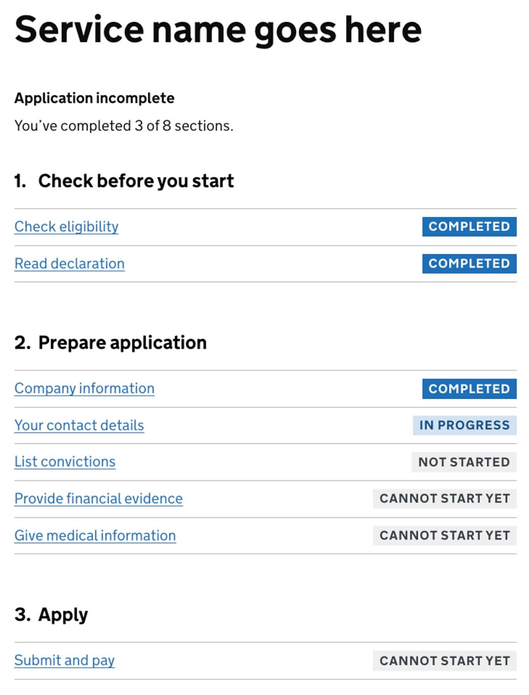
Task: Click CANNOT START YET beside Submit and pay
Action: tap(444, 660)
